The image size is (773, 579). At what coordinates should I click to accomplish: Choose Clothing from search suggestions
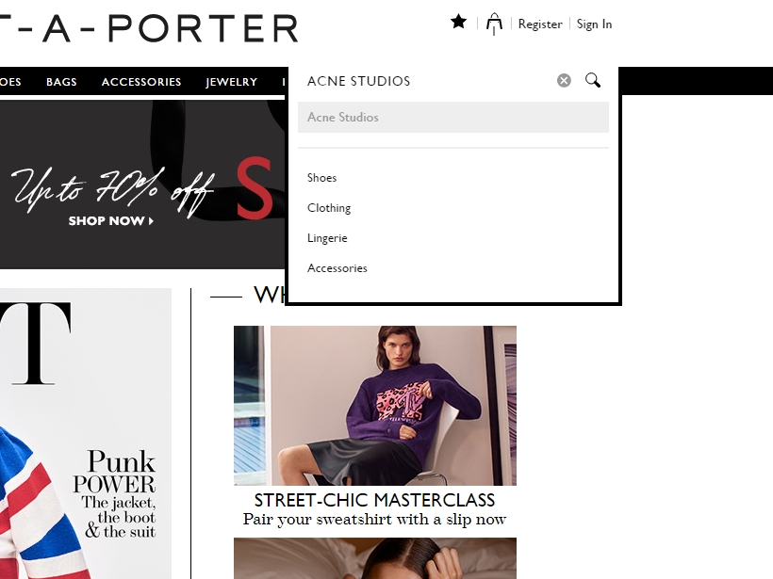point(329,208)
